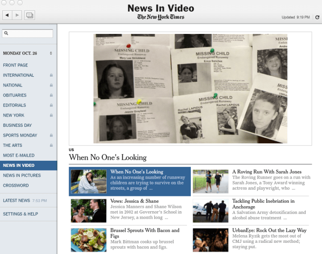Screen dimensions: 322x254
Task: Click the 'Updated 9:19 PM' status text
Action: [296, 17]
